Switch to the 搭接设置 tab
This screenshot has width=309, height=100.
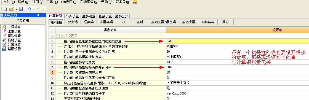[x=105, y=16]
